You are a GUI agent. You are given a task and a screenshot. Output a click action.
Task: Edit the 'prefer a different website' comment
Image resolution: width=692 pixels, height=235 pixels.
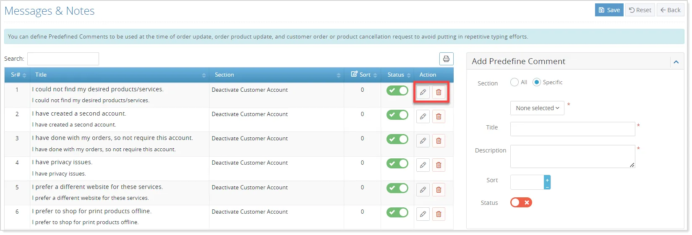[423, 190]
